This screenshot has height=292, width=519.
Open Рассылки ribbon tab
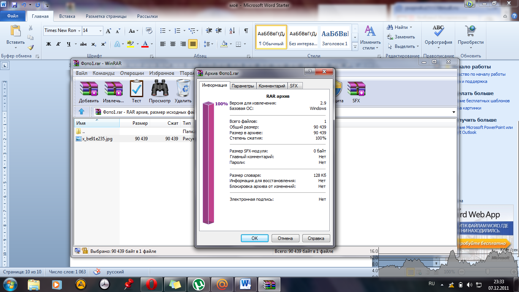[147, 16]
